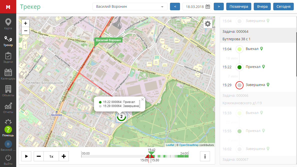
Task: Open map settings gear button
Action: click(x=208, y=24)
